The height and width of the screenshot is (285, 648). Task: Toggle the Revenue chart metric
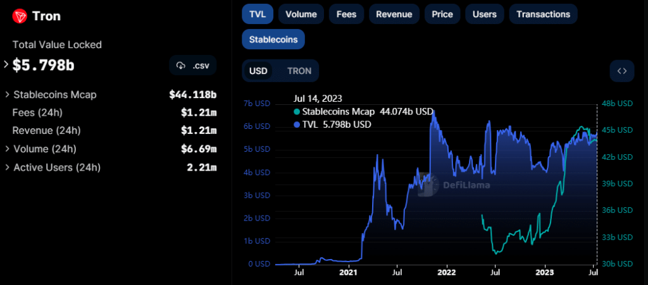394,14
